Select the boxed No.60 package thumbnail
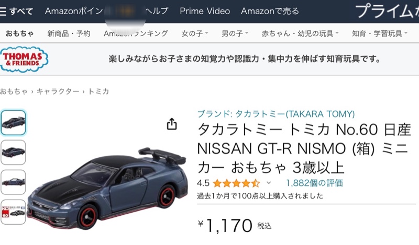Screen dimensions: 419x245 click(13, 212)
